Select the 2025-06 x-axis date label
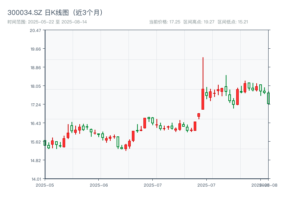This screenshot has height=223, width=298. click(x=99, y=185)
